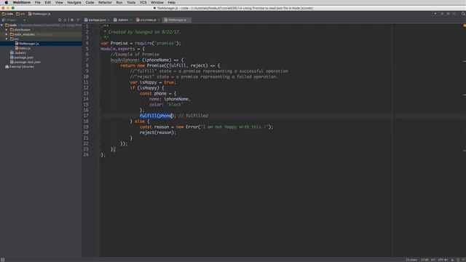The image size is (466, 262).
Task: Toggle tool window buttons icon in status bar
Action: [x=3, y=260]
